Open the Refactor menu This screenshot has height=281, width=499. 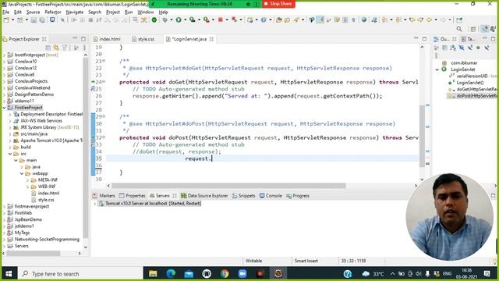tap(53, 12)
